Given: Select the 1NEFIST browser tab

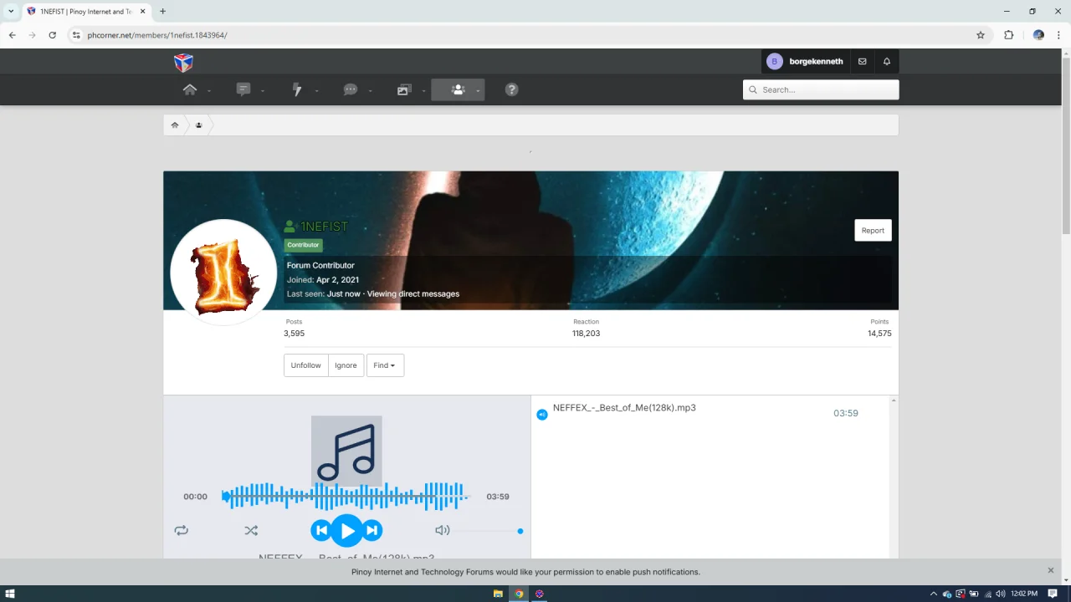Looking at the screenshot, I should [86, 12].
